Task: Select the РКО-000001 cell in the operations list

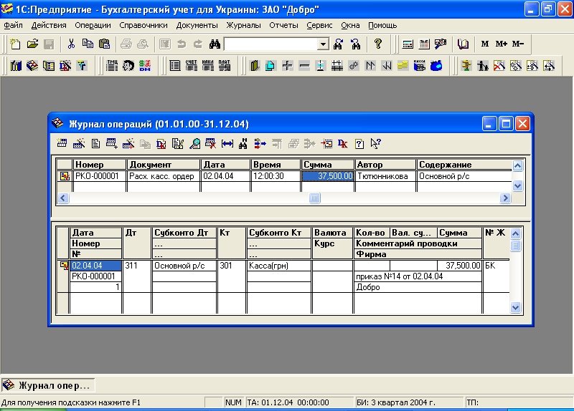Action: tap(100, 176)
